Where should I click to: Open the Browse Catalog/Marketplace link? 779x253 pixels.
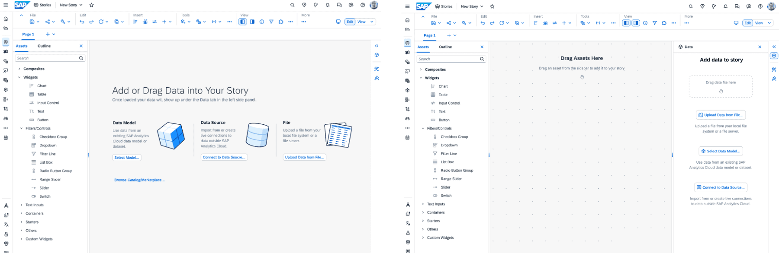139,180
